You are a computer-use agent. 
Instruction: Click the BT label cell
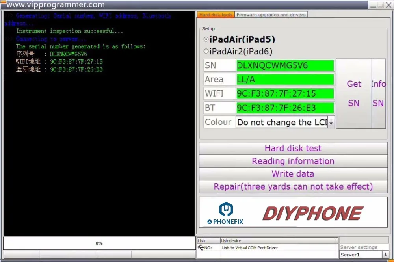219,108
